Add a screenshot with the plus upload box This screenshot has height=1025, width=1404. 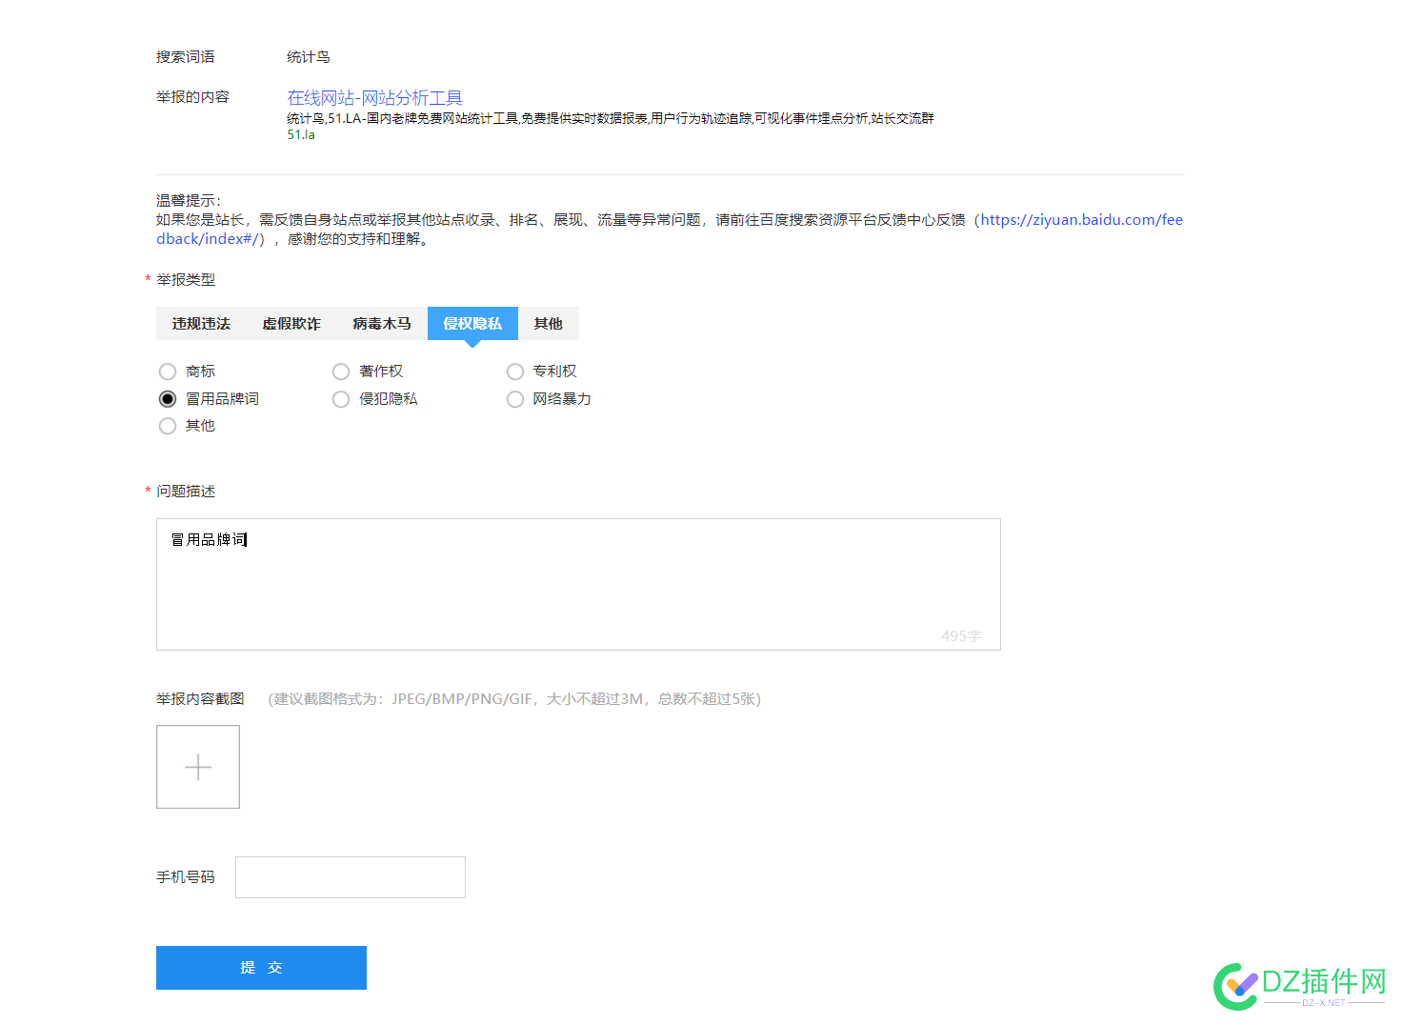pyautogui.click(x=198, y=767)
